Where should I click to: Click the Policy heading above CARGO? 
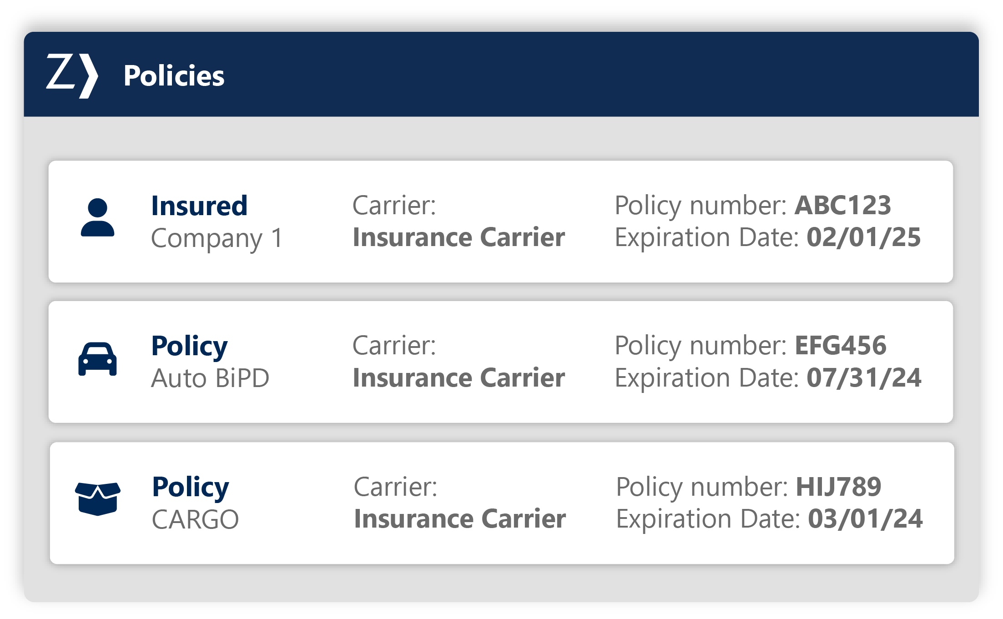[190, 487]
